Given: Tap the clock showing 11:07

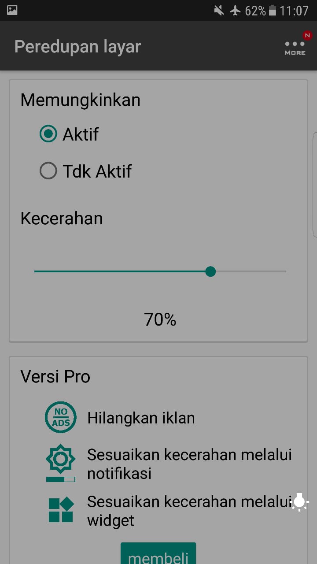Looking at the screenshot, I should (294, 10).
